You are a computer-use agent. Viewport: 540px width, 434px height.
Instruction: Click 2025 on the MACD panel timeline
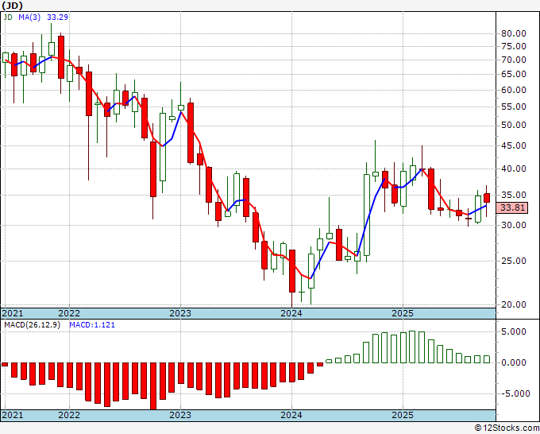[x=403, y=415]
